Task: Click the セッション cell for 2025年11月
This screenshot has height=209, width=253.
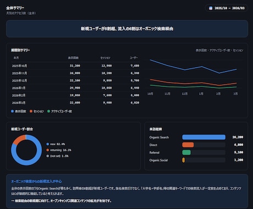Action: 107,73
